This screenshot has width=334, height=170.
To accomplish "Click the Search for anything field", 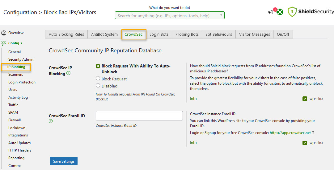I will pos(170,15).
